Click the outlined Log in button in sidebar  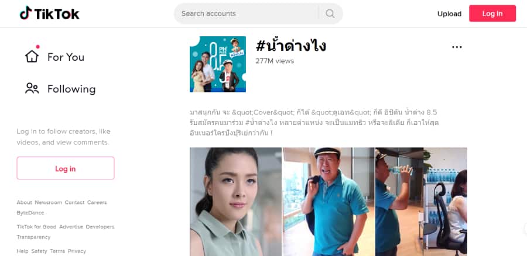pos(66,168)
